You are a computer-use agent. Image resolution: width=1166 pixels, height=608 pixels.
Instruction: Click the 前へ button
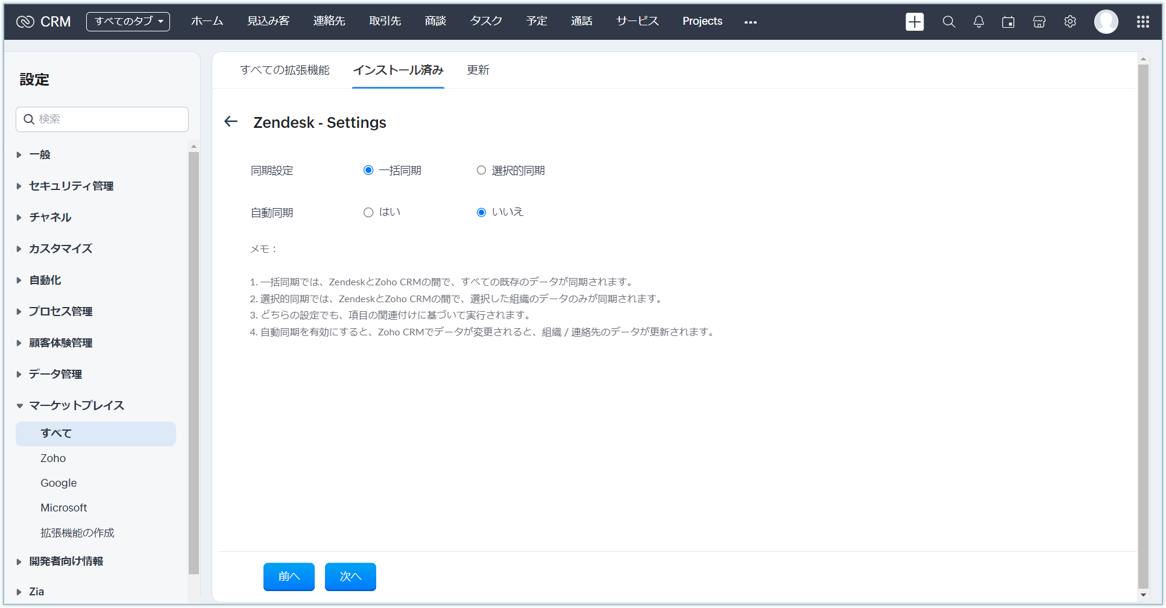(289, 577)
